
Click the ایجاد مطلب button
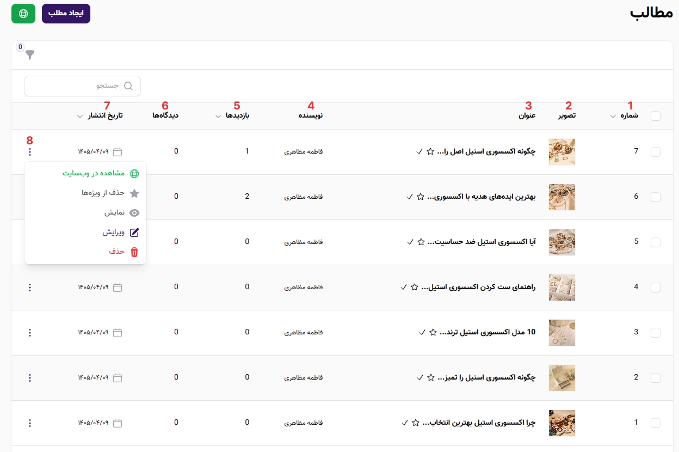tap(66, 14)
